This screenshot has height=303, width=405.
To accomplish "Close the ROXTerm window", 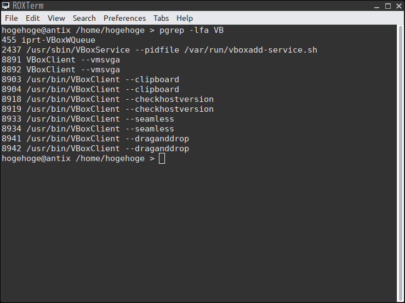I will coord(399,6).
